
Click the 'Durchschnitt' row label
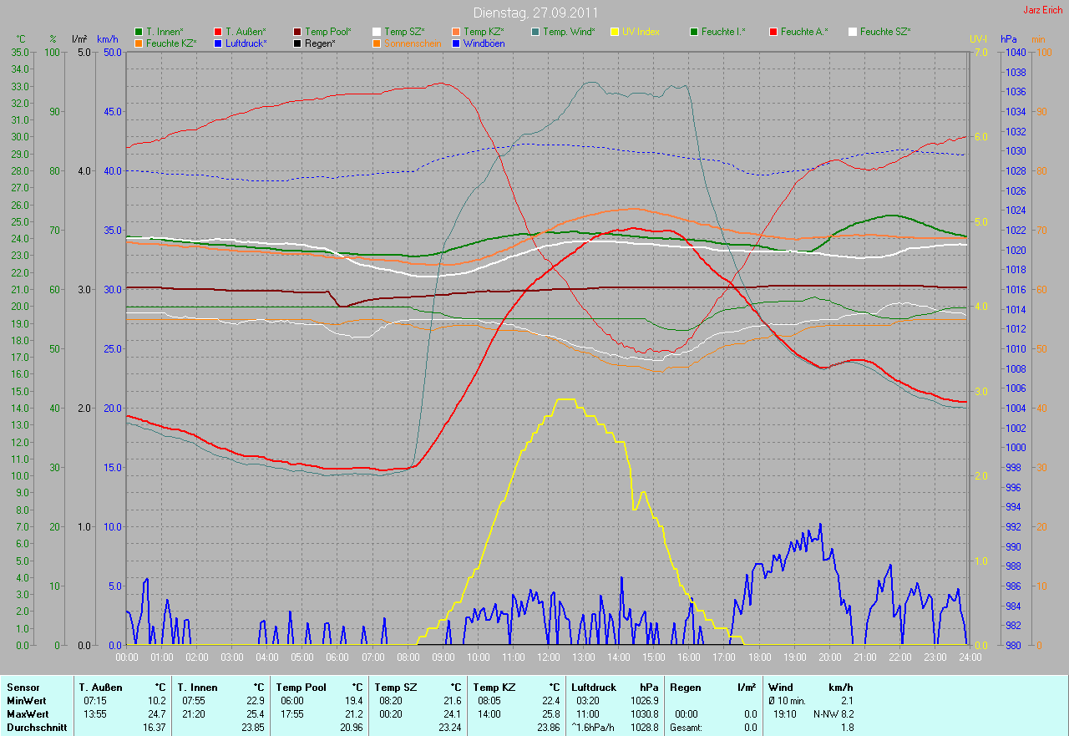[x=35, y=728]
